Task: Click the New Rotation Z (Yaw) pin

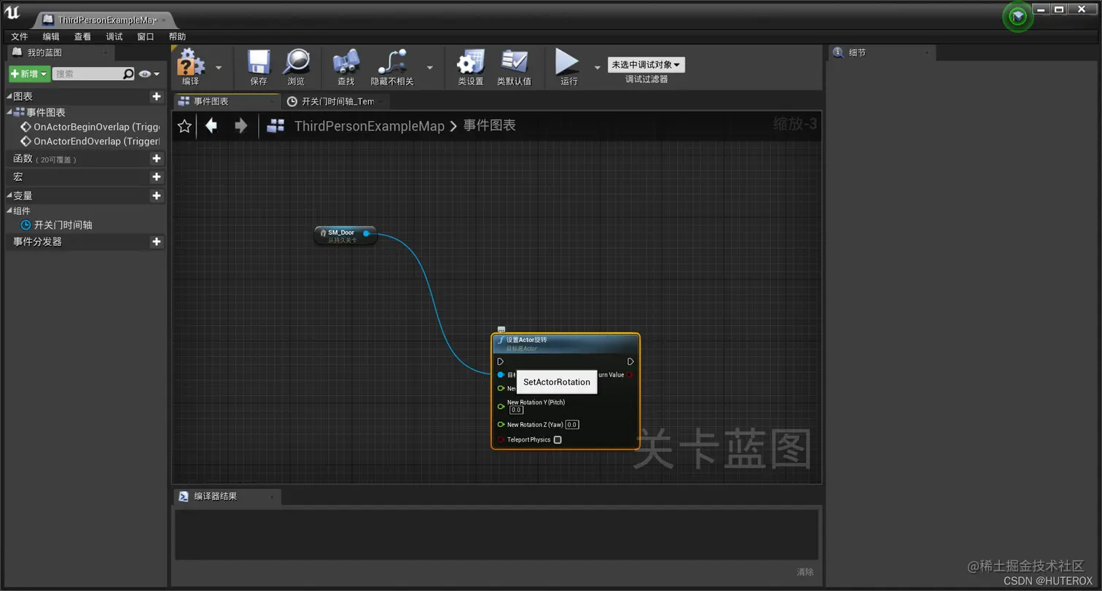Action: tap(501, 424)
